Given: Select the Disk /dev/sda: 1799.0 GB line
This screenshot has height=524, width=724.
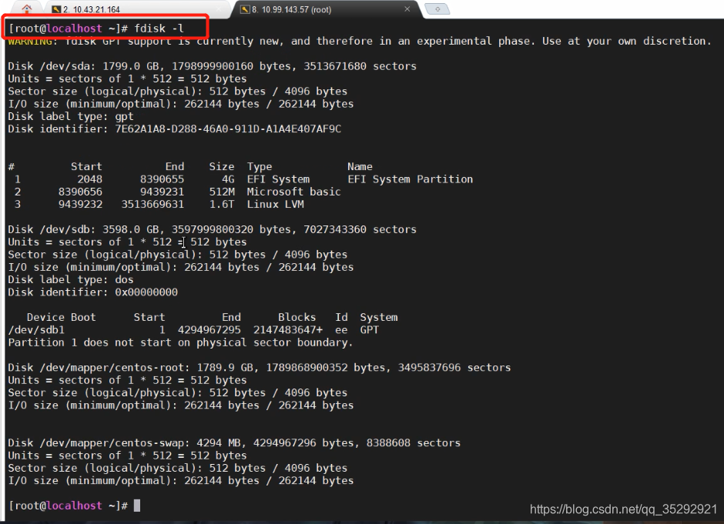Looking at the screenshot, I should click(x=212, y=66).
